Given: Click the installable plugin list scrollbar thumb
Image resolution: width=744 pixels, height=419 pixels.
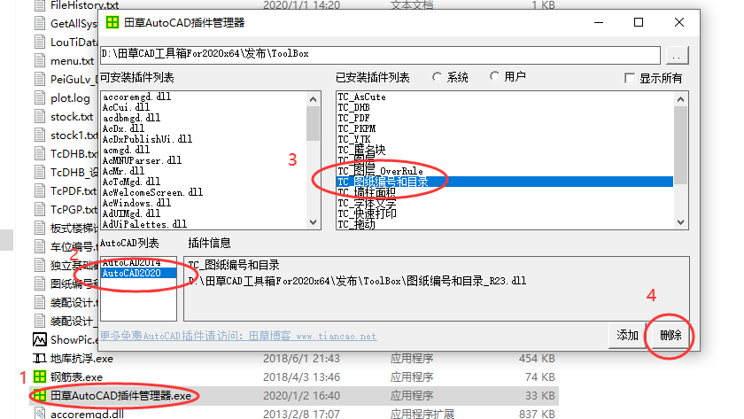Looking at the screenshot, I should 313,123.
